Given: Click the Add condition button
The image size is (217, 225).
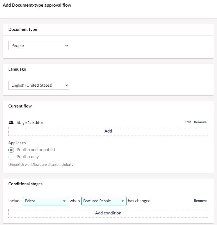Looking at the screenshot, I should (x=108, y=213).
